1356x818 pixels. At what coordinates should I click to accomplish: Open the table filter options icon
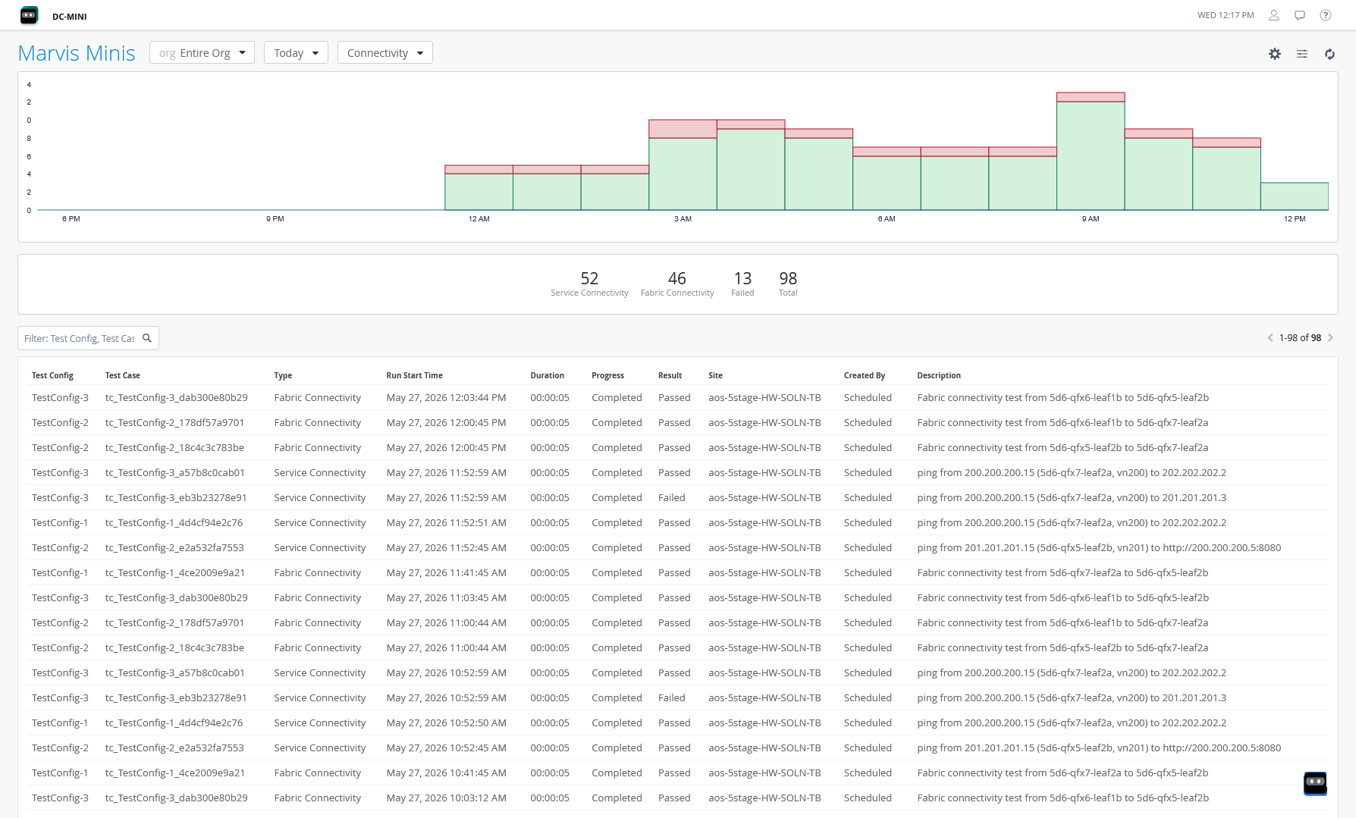click(1302, 54)
